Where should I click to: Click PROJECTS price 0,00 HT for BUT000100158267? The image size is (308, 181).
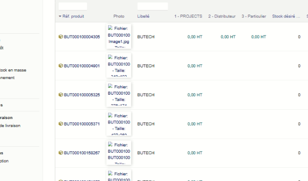click(195, 153)
